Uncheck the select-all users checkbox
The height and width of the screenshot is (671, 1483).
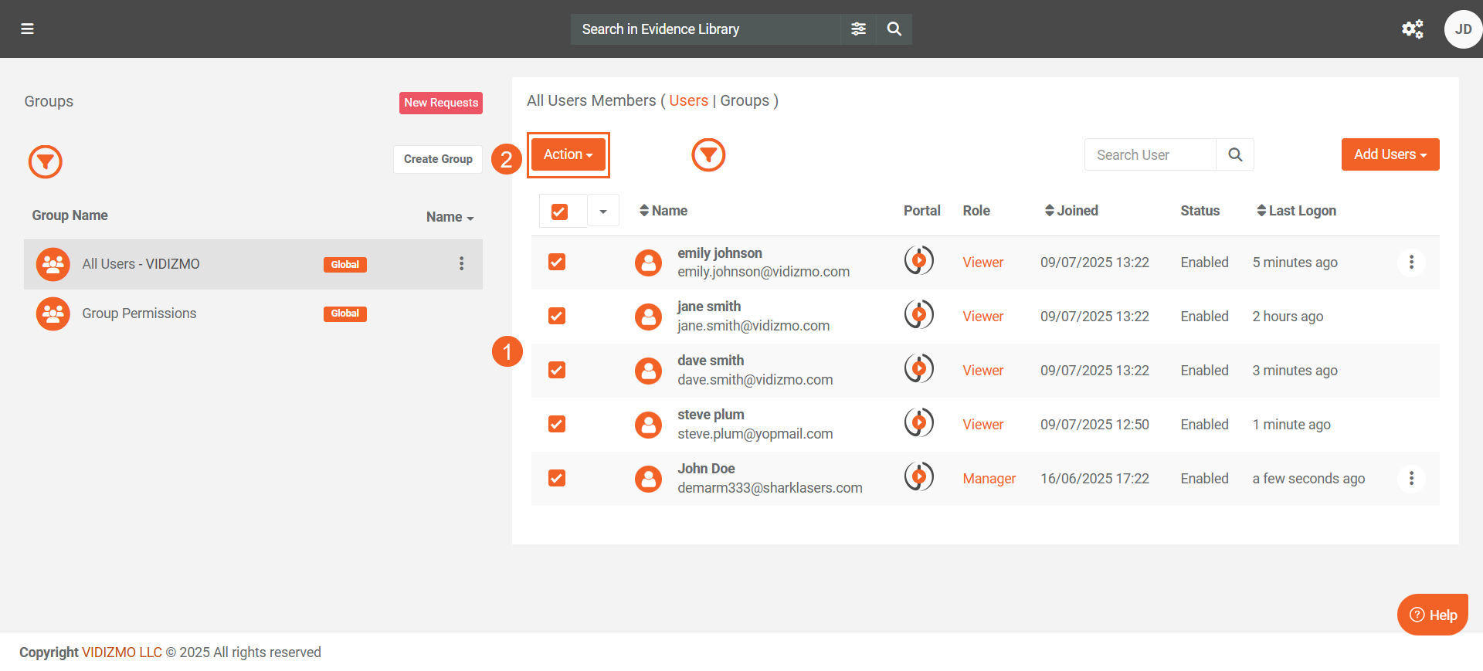[560, 211]
